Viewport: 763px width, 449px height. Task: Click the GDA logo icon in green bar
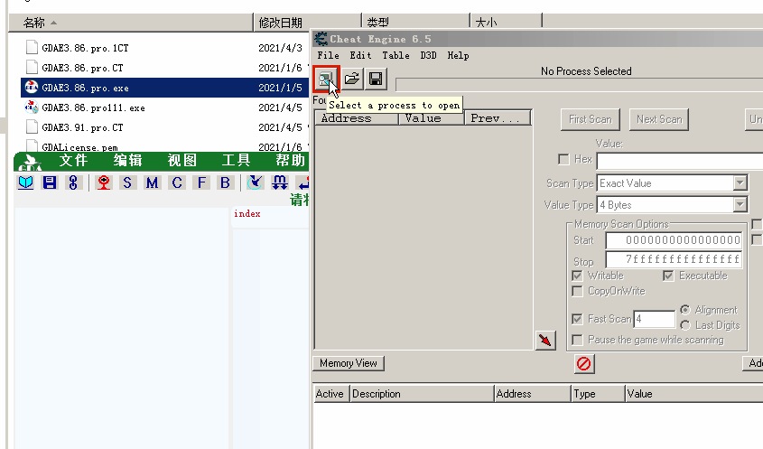tap(30, 163)
